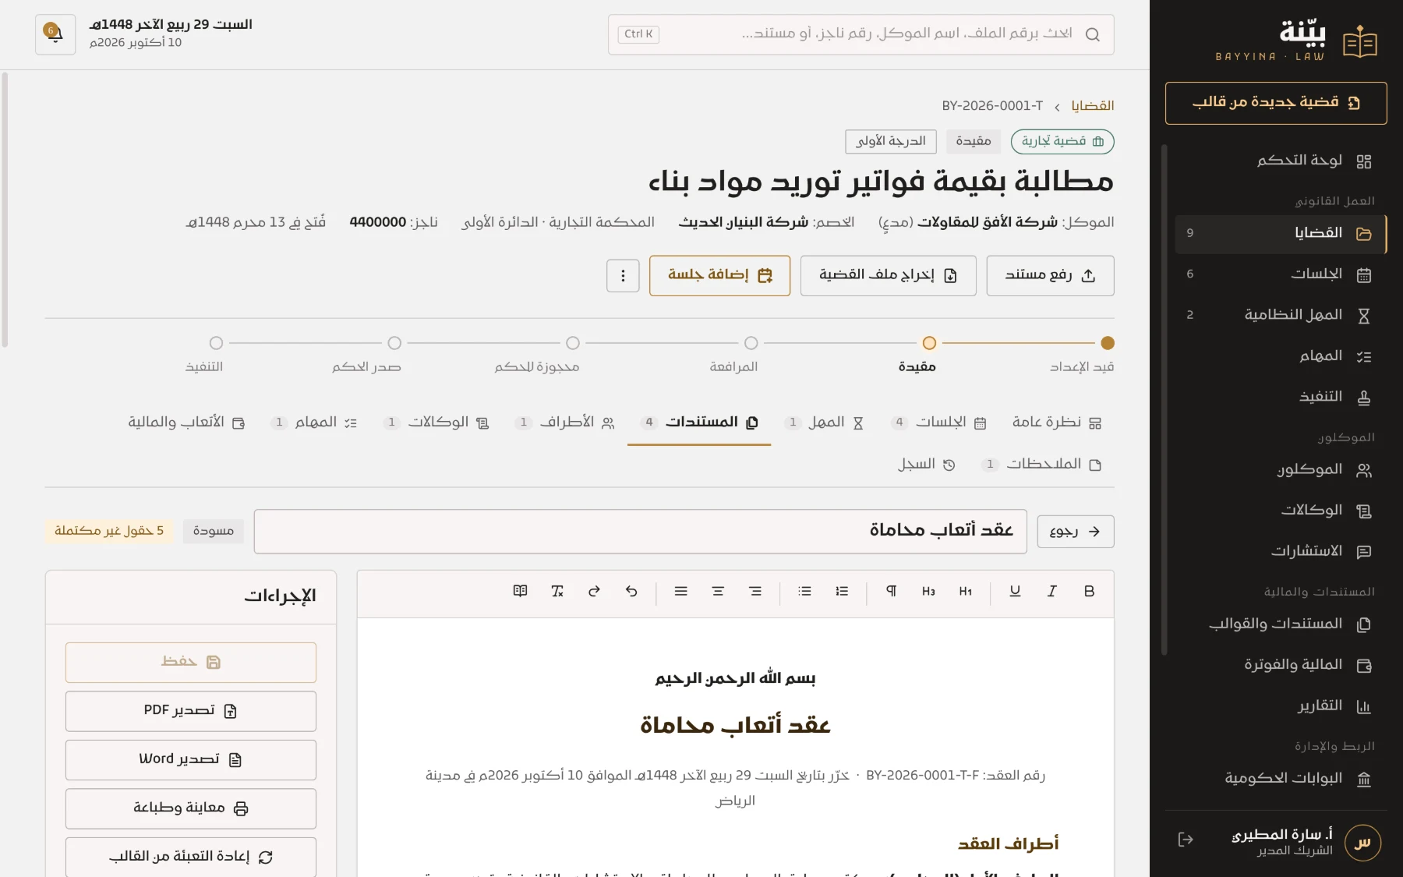Click the document title field عقد أتعاب محاماة
The image size is (1403, 877).
[x=640, y=532]
